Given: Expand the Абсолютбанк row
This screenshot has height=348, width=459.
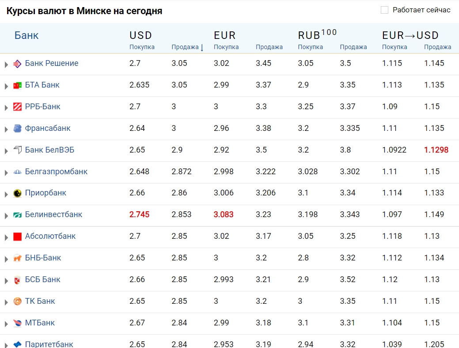Looking at the screenshot, I should 6,237.
